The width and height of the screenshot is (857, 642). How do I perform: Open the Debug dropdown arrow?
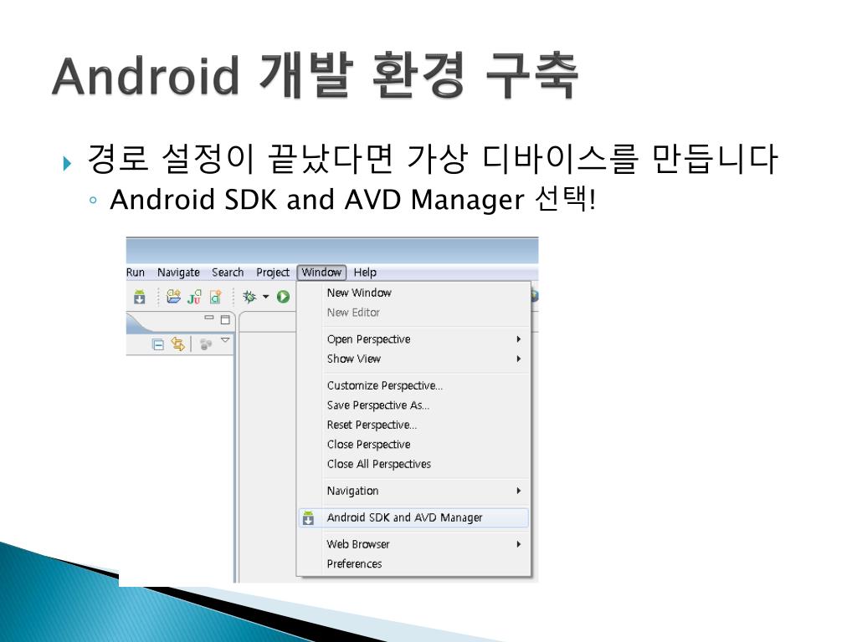[x=265, y=297]
